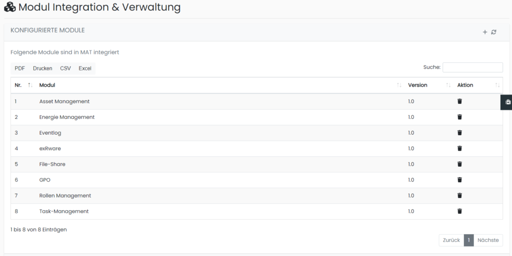Export module list to Excel
The height and width of the screenshot is (256, 512).
click(85, 68)
